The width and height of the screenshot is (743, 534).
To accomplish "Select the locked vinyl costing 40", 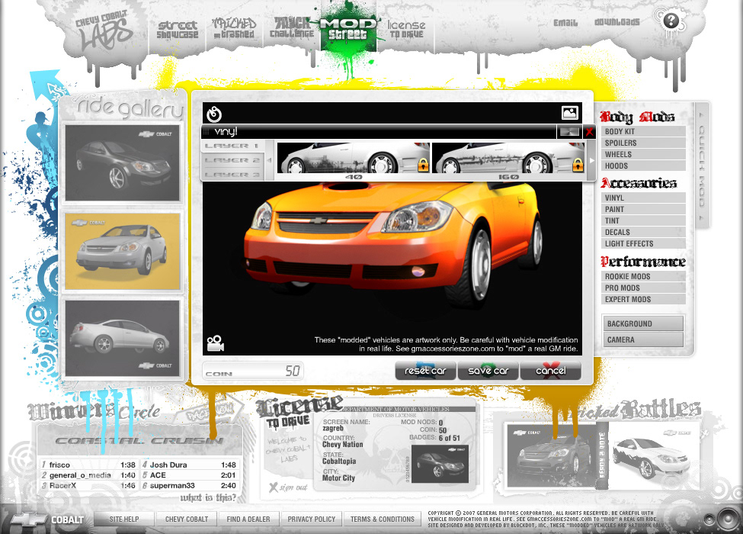I will coord(353,159).
